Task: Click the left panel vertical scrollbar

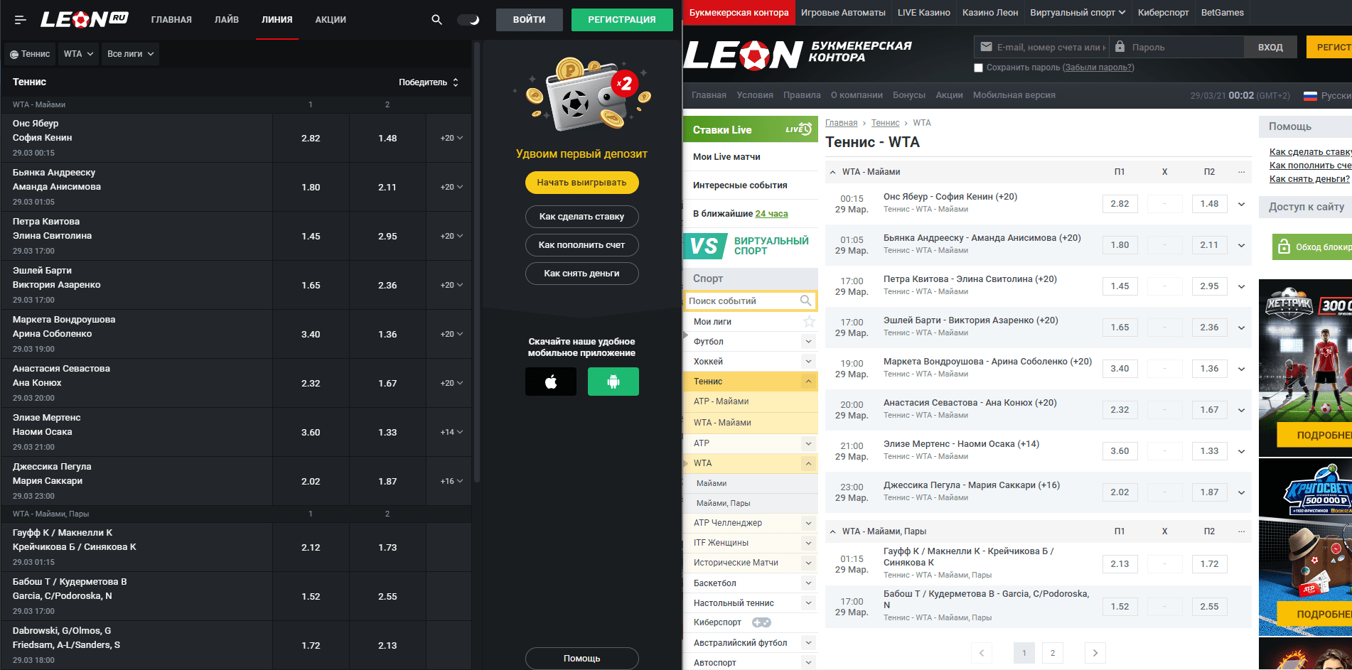Action: (x=477, y=262)
